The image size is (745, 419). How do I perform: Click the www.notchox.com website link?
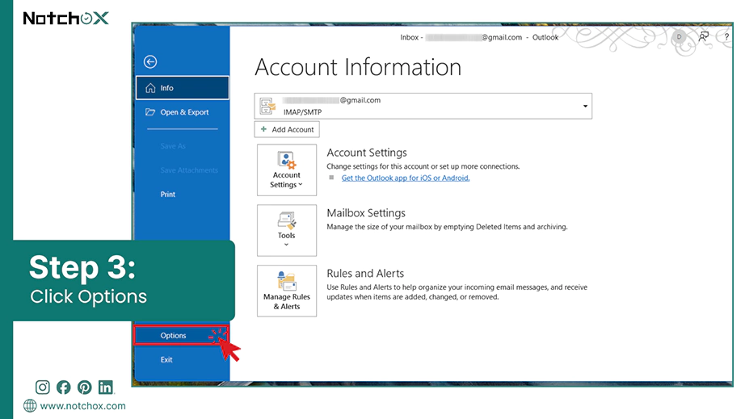coord(82,406)
